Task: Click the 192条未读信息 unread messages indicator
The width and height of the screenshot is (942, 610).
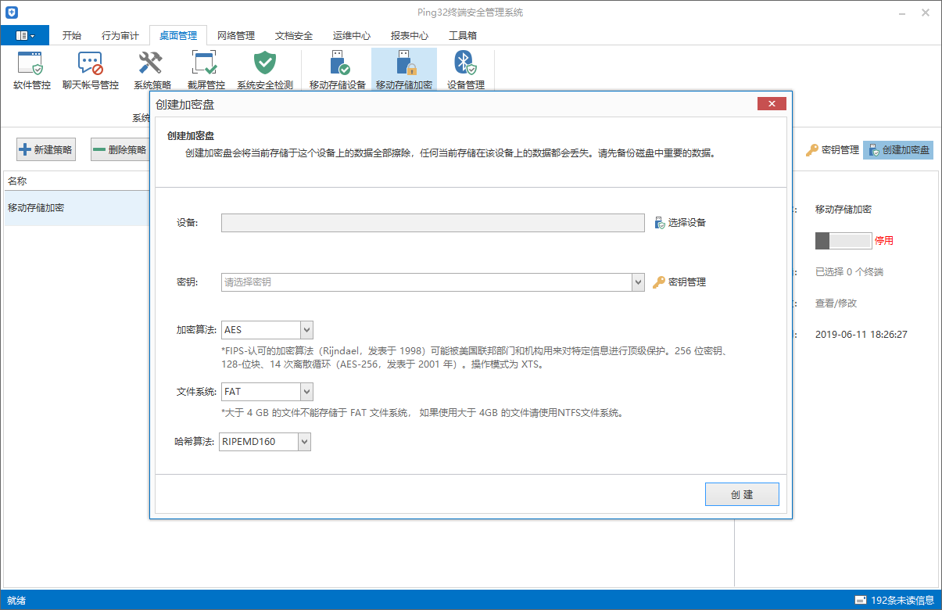Action: click(x=895, y=601)
